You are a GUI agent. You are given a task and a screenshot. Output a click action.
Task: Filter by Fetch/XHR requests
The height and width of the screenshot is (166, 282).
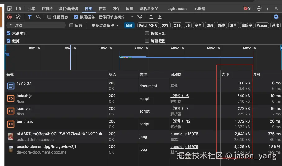coord(148,25)
